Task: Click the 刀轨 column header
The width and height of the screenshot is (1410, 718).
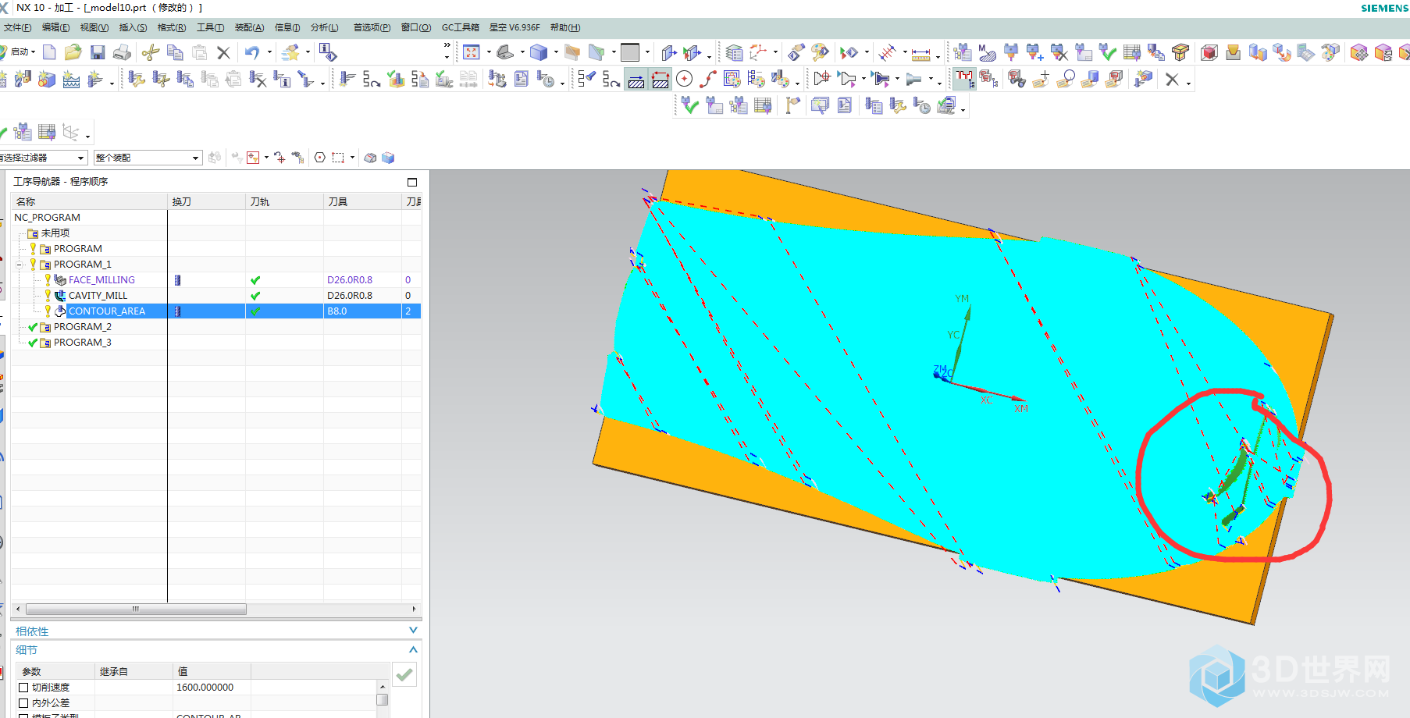Action: tap(284, 201)
